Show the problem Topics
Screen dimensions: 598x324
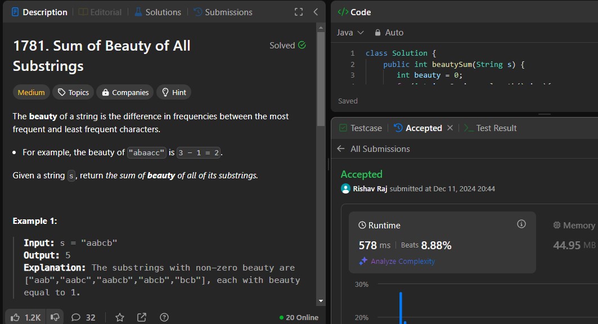73,92
